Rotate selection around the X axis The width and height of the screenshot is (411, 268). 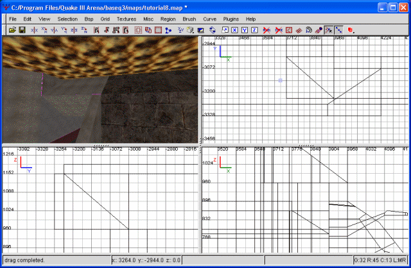[44, 30]
